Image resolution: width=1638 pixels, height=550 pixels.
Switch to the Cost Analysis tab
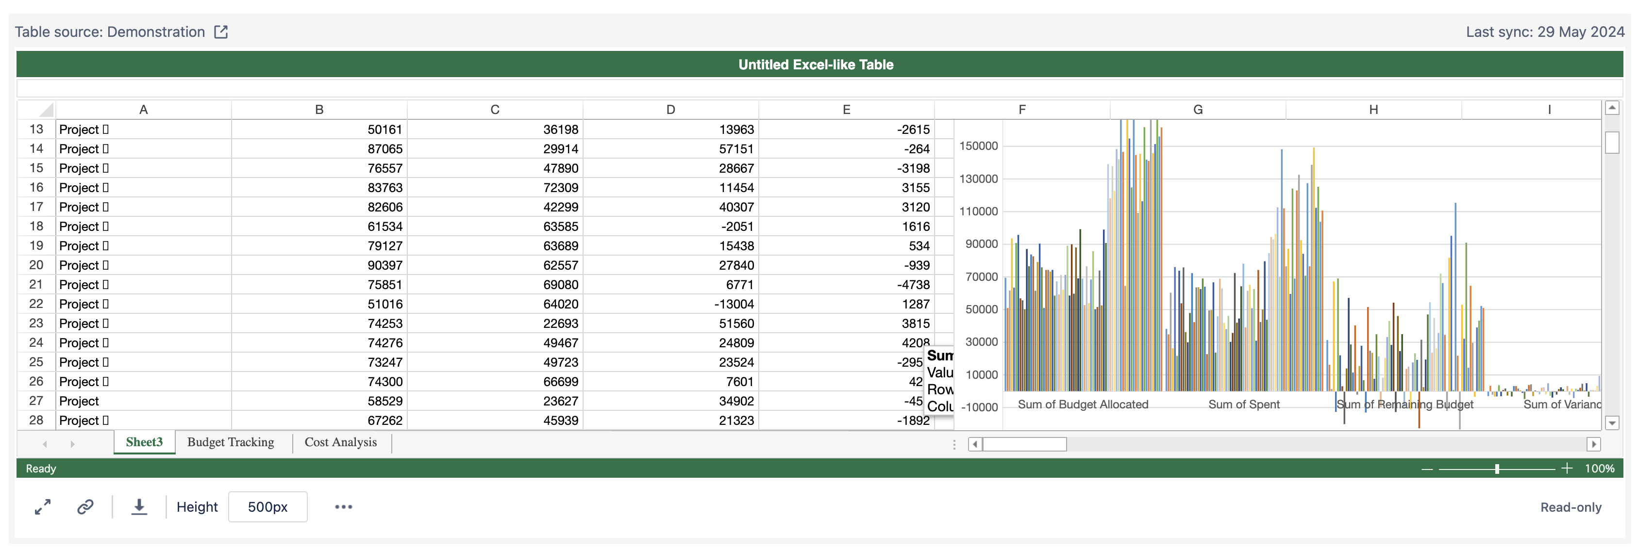tap(340, 443)
